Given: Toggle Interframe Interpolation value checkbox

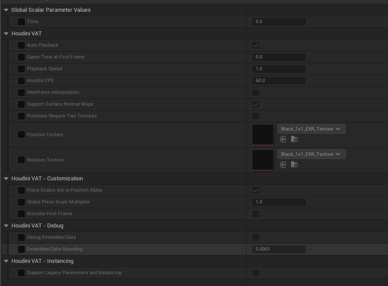Looking at the screenshot, I should point(256,93).
